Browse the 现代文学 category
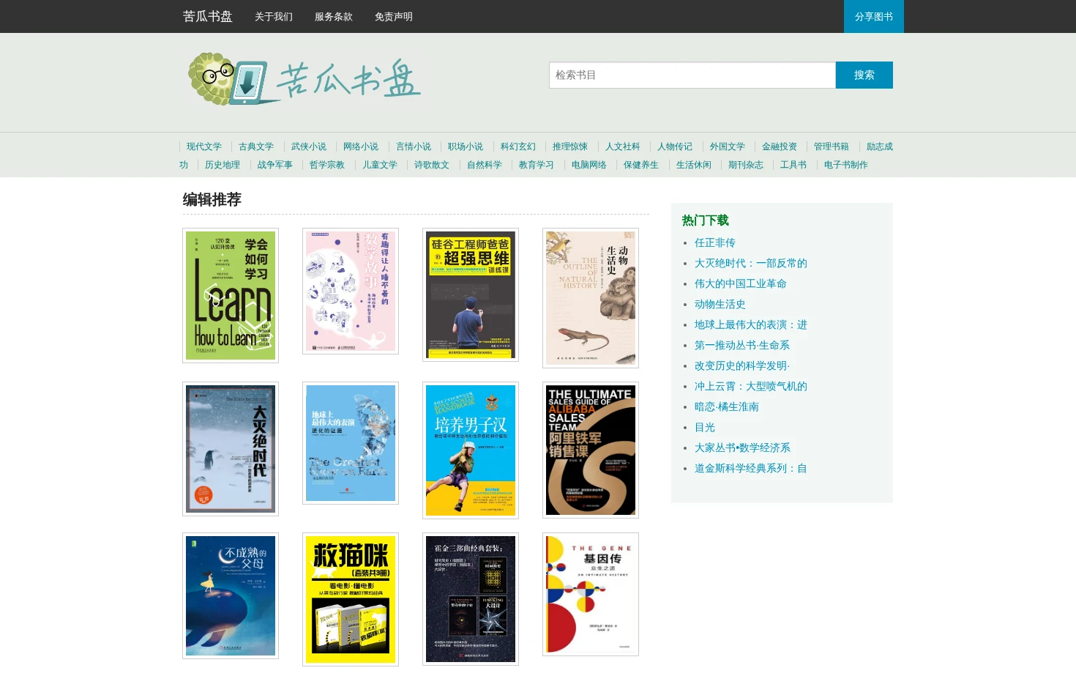 203,146
